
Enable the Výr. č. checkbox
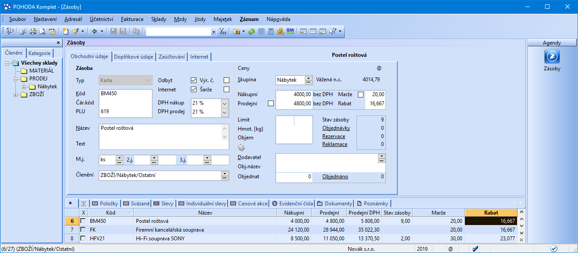pyautogui.click(x=226, y=80)
